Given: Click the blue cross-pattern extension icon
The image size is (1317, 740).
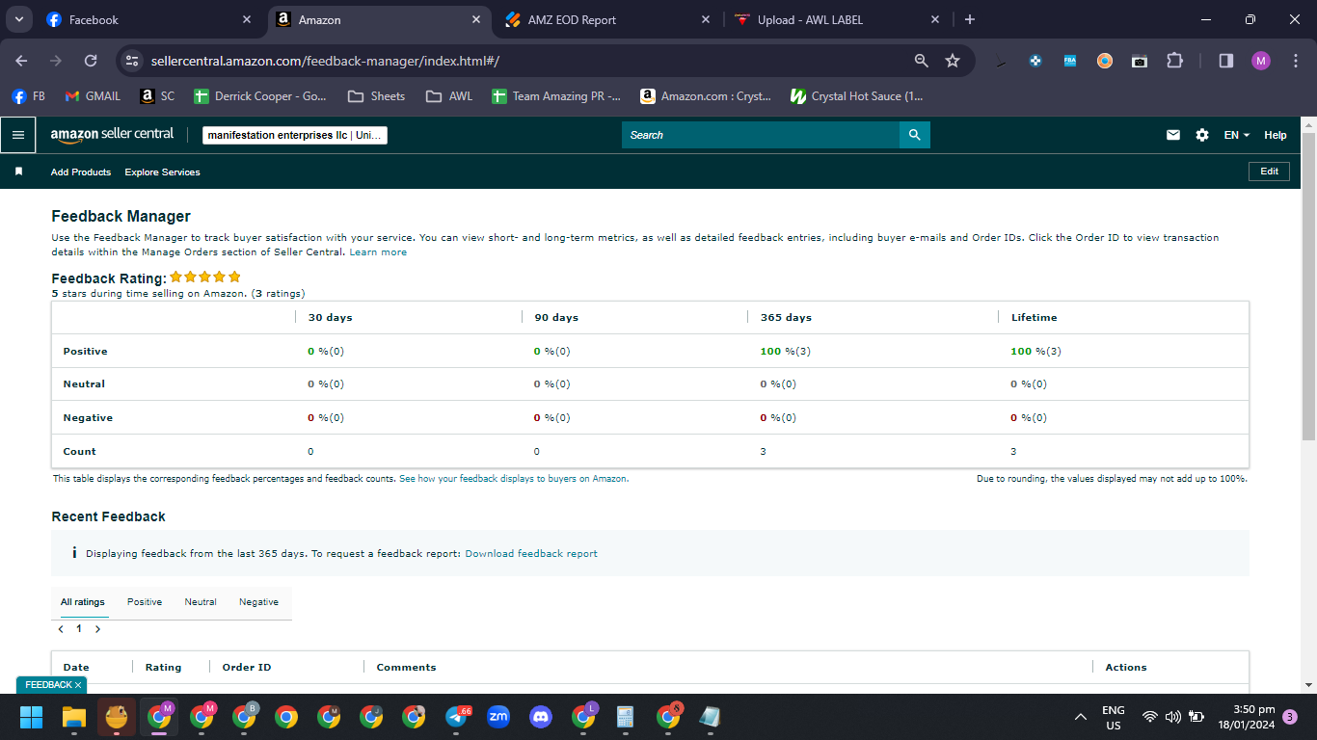Looking at the screenshot, I should 1035,61.
